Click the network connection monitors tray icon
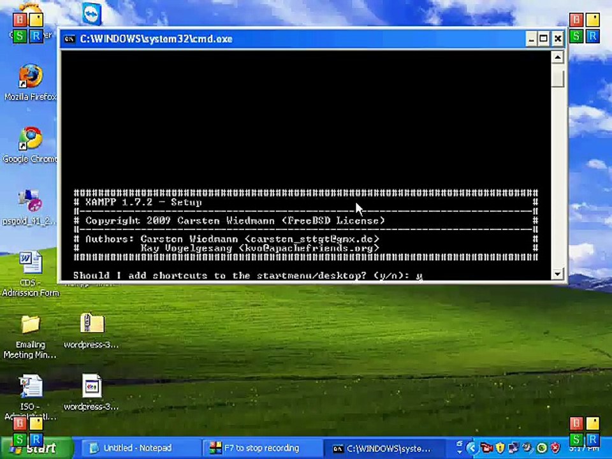This screenshot has width=612, height=459. click(514, 448)
